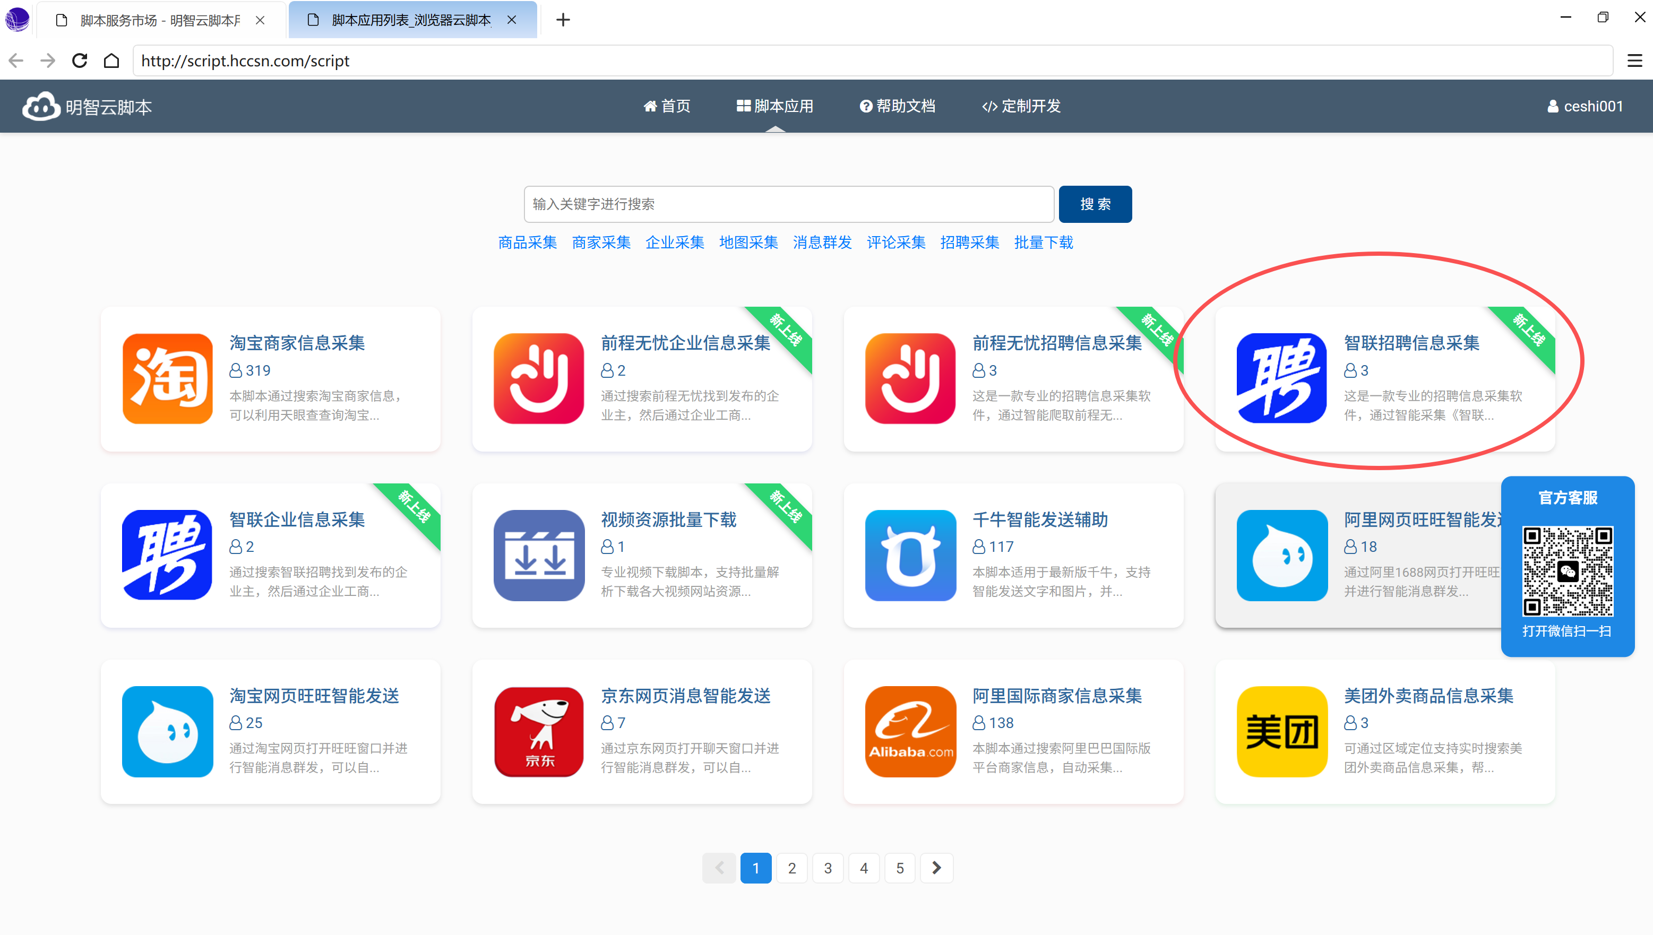Go to pagination page 5
The height and width of the screenshot is (935, 1653).
900,868
